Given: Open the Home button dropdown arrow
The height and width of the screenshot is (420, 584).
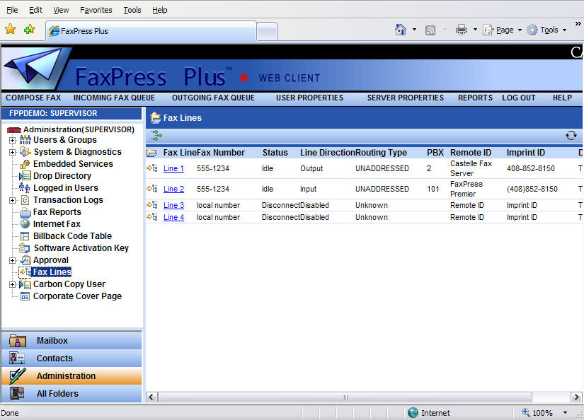Looking at the screenshot, I should tap(414, 30).
